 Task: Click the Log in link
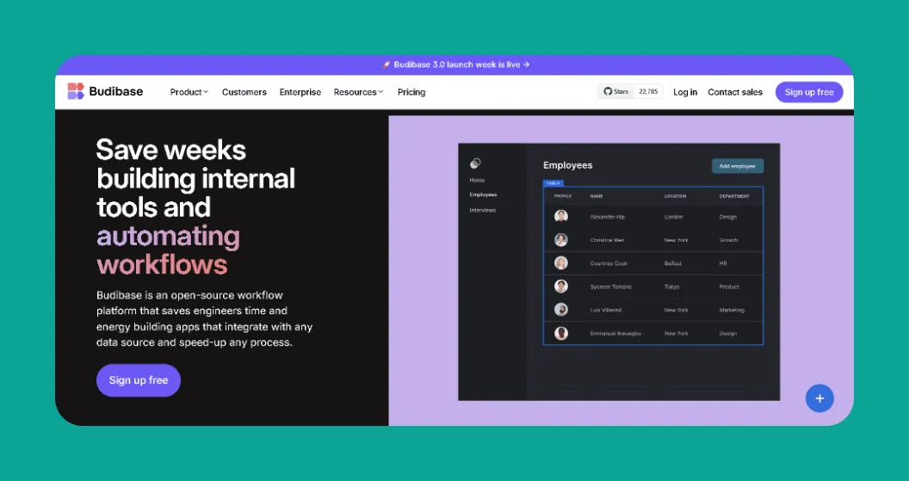point(685,92)
